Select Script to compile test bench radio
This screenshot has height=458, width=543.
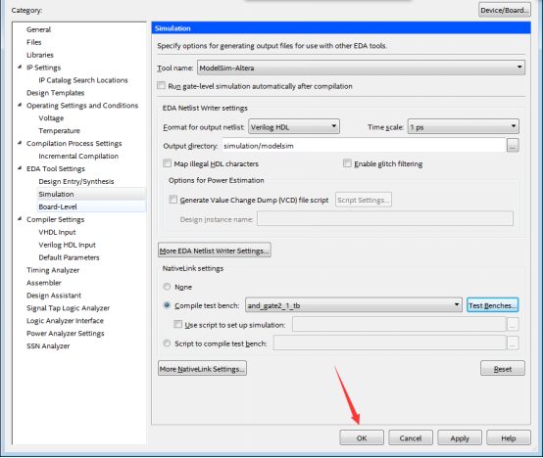pyautogui.click(x=167, y=343)
